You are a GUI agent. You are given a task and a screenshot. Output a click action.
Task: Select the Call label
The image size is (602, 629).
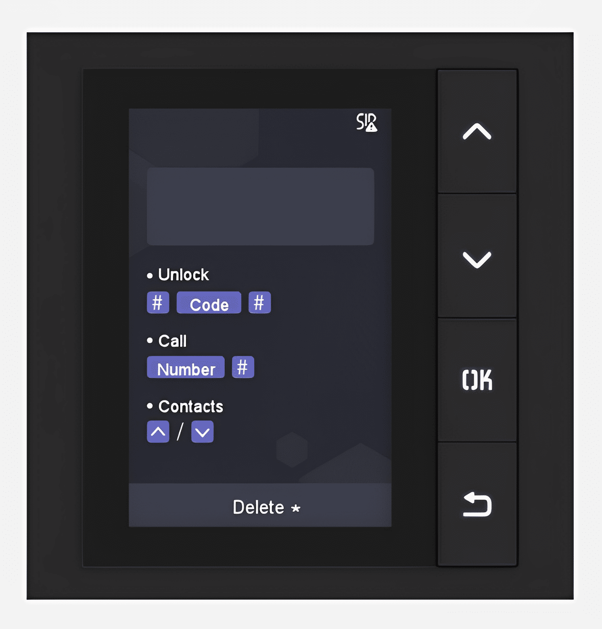173,341
